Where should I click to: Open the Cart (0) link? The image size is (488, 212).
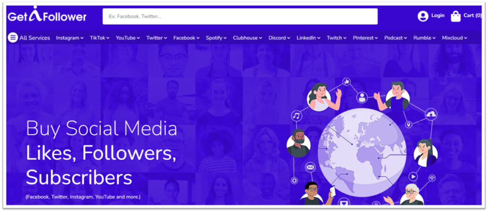(x=472, y=16)
